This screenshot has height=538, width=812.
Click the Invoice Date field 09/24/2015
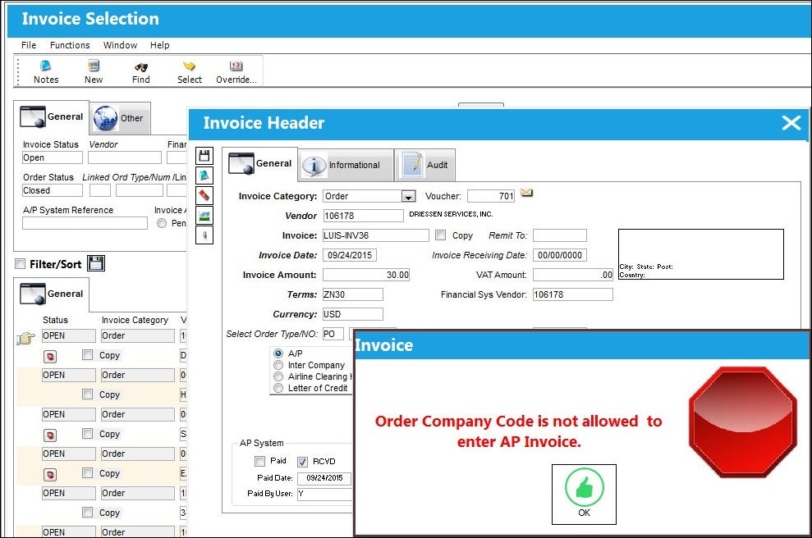pos(350,255)
